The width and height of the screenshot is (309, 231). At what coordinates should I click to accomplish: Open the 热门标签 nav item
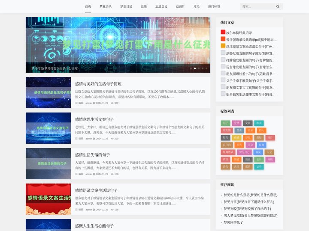(214, 6)
